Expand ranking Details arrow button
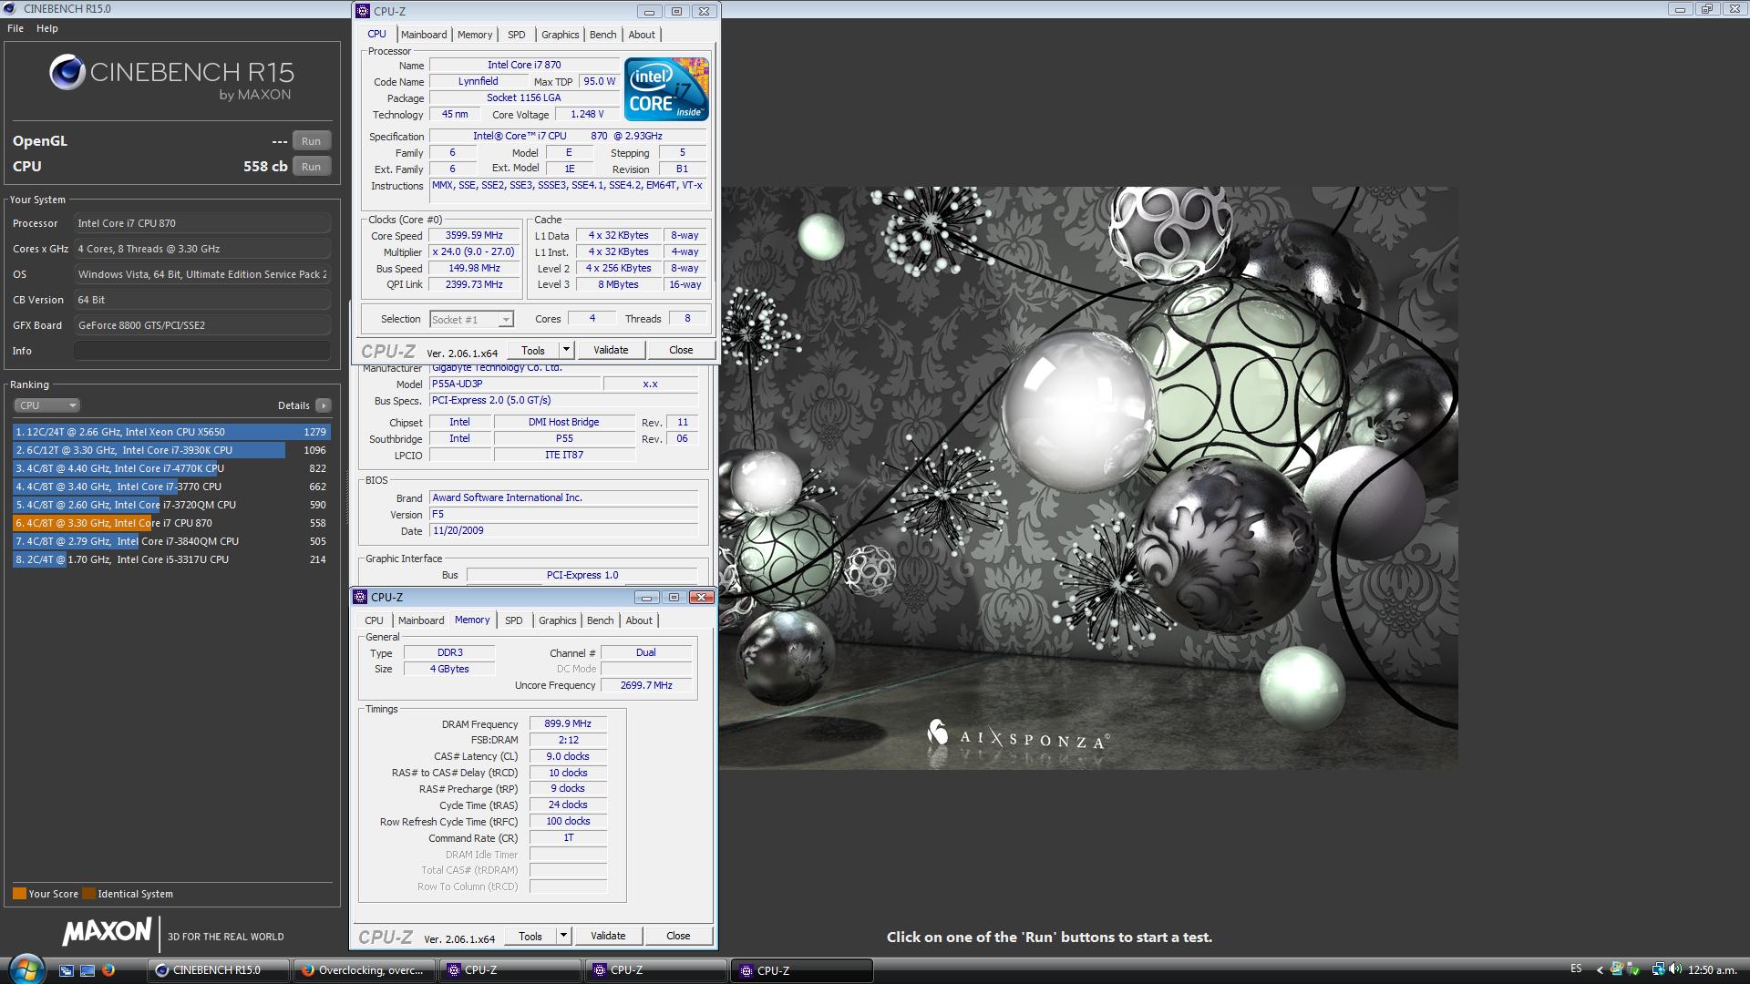The height and width of the screenshot is (984, 1750). click(324, 405)
